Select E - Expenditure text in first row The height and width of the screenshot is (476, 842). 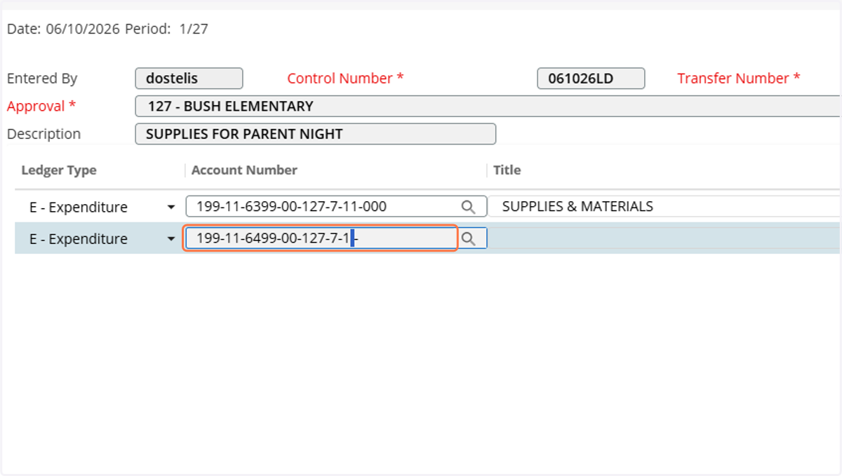coord(79,208)
